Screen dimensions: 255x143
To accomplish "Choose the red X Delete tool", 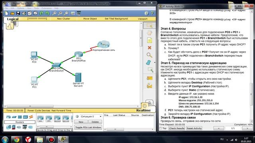I will 149,48.
